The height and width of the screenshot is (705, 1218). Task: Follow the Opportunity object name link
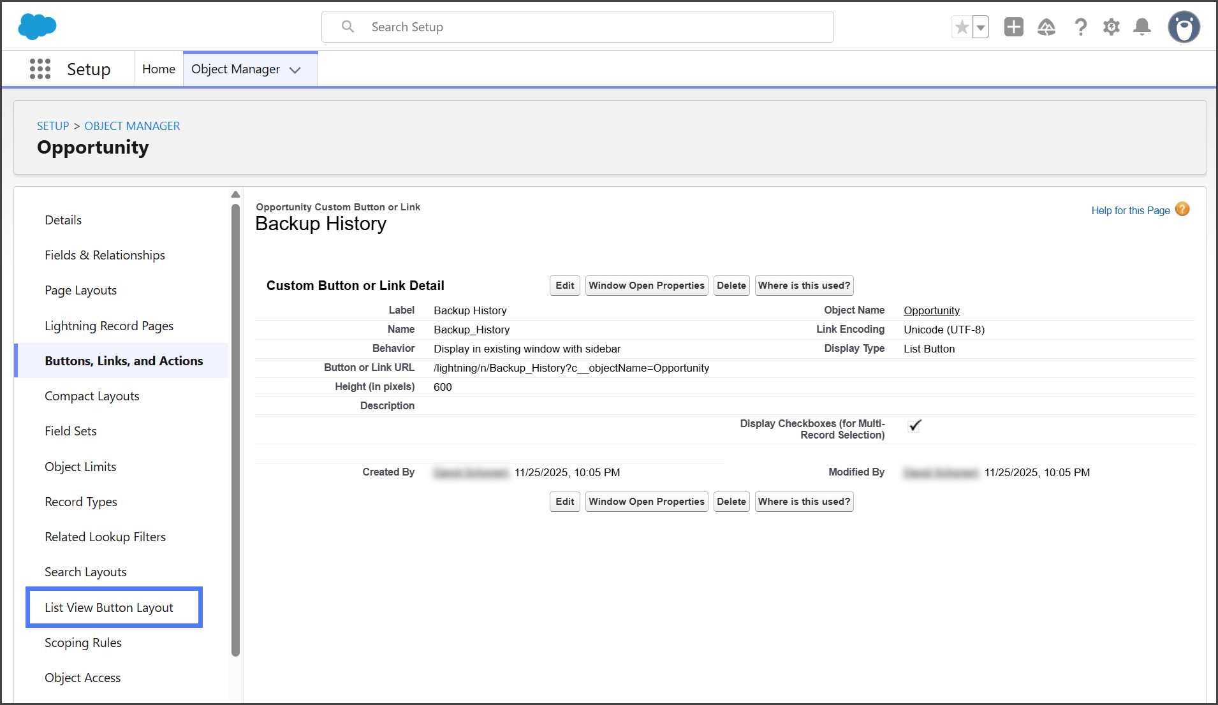[x=931, y=310]
